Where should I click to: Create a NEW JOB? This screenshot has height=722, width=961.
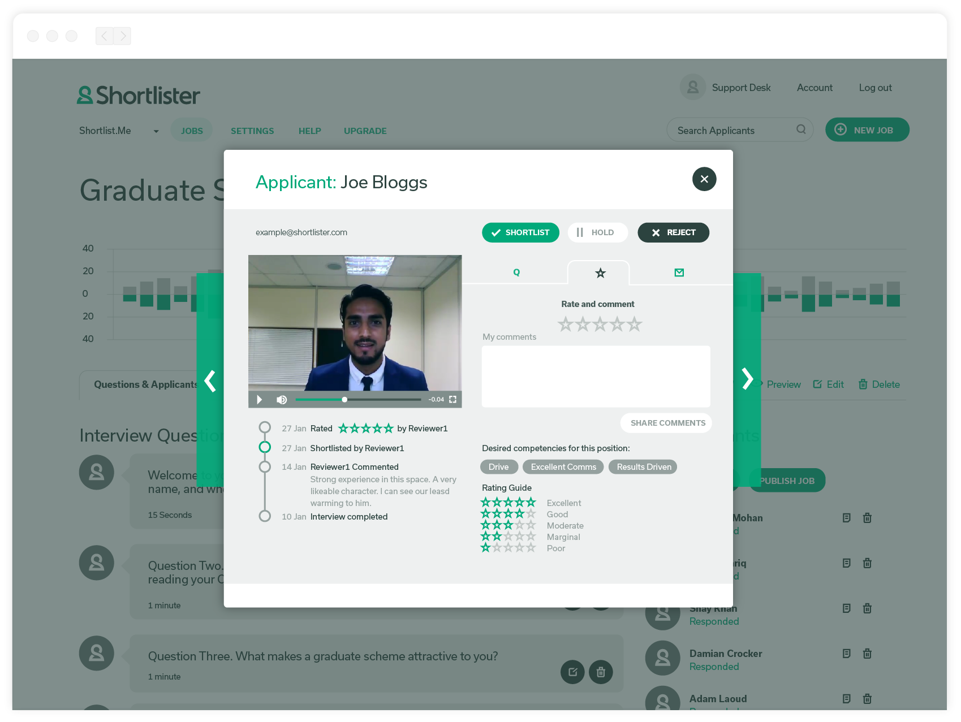pyautogui.click(x=867, y=130)
